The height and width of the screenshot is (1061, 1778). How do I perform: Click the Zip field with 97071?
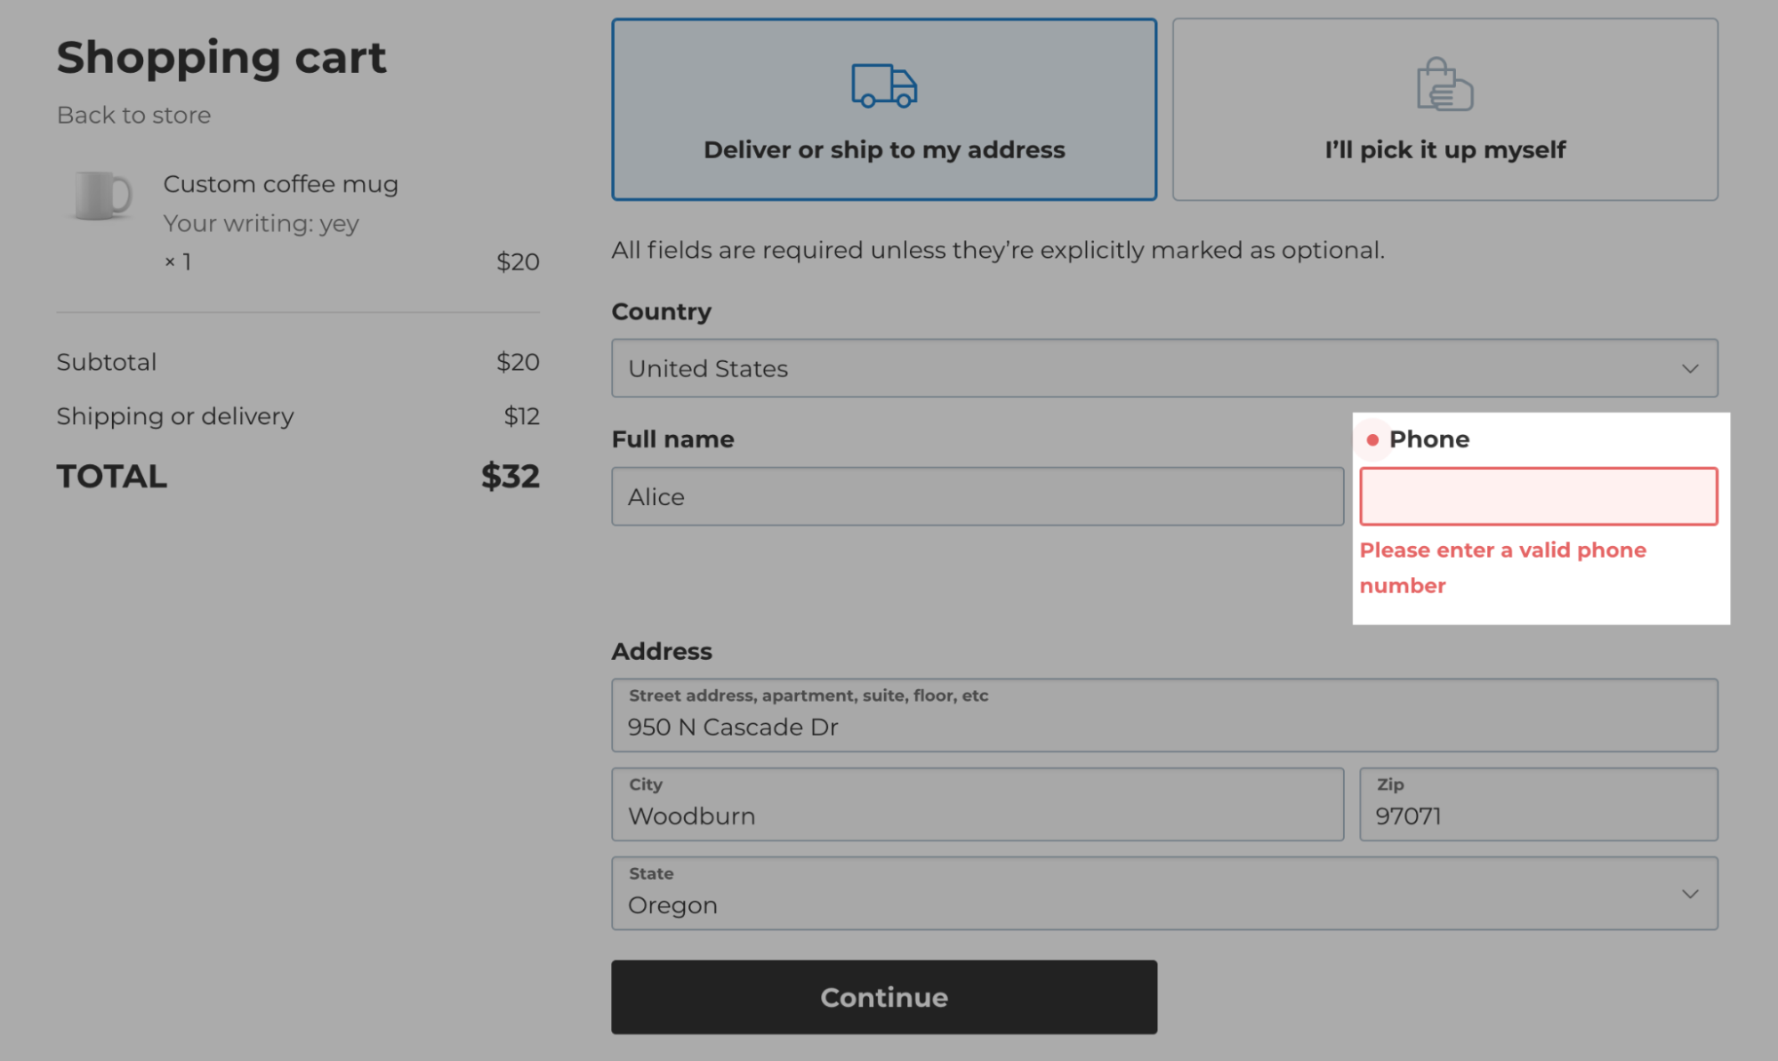[1539, 804]
